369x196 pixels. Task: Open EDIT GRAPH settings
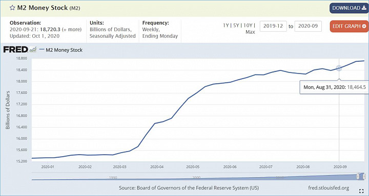349,26
